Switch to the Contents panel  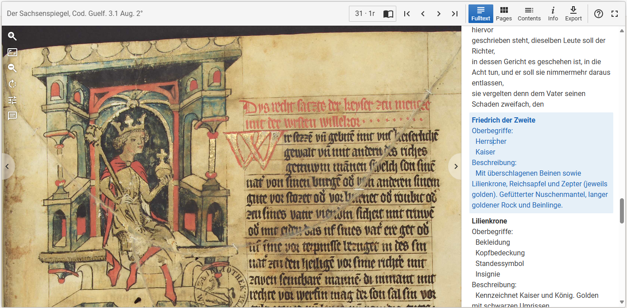pyautogui.click(x=529, y=14)
